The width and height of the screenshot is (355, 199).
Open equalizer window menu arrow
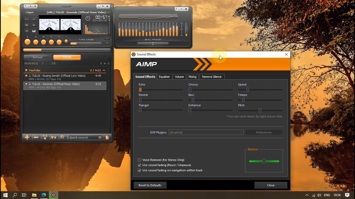tap(176, 9)
